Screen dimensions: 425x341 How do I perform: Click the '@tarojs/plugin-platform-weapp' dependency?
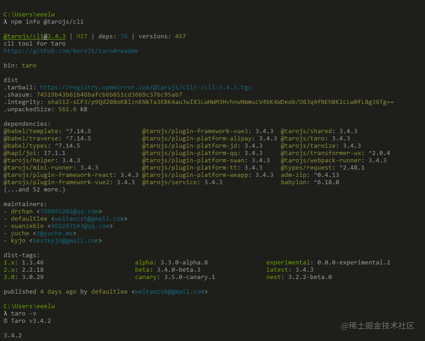tap(208, 175)
